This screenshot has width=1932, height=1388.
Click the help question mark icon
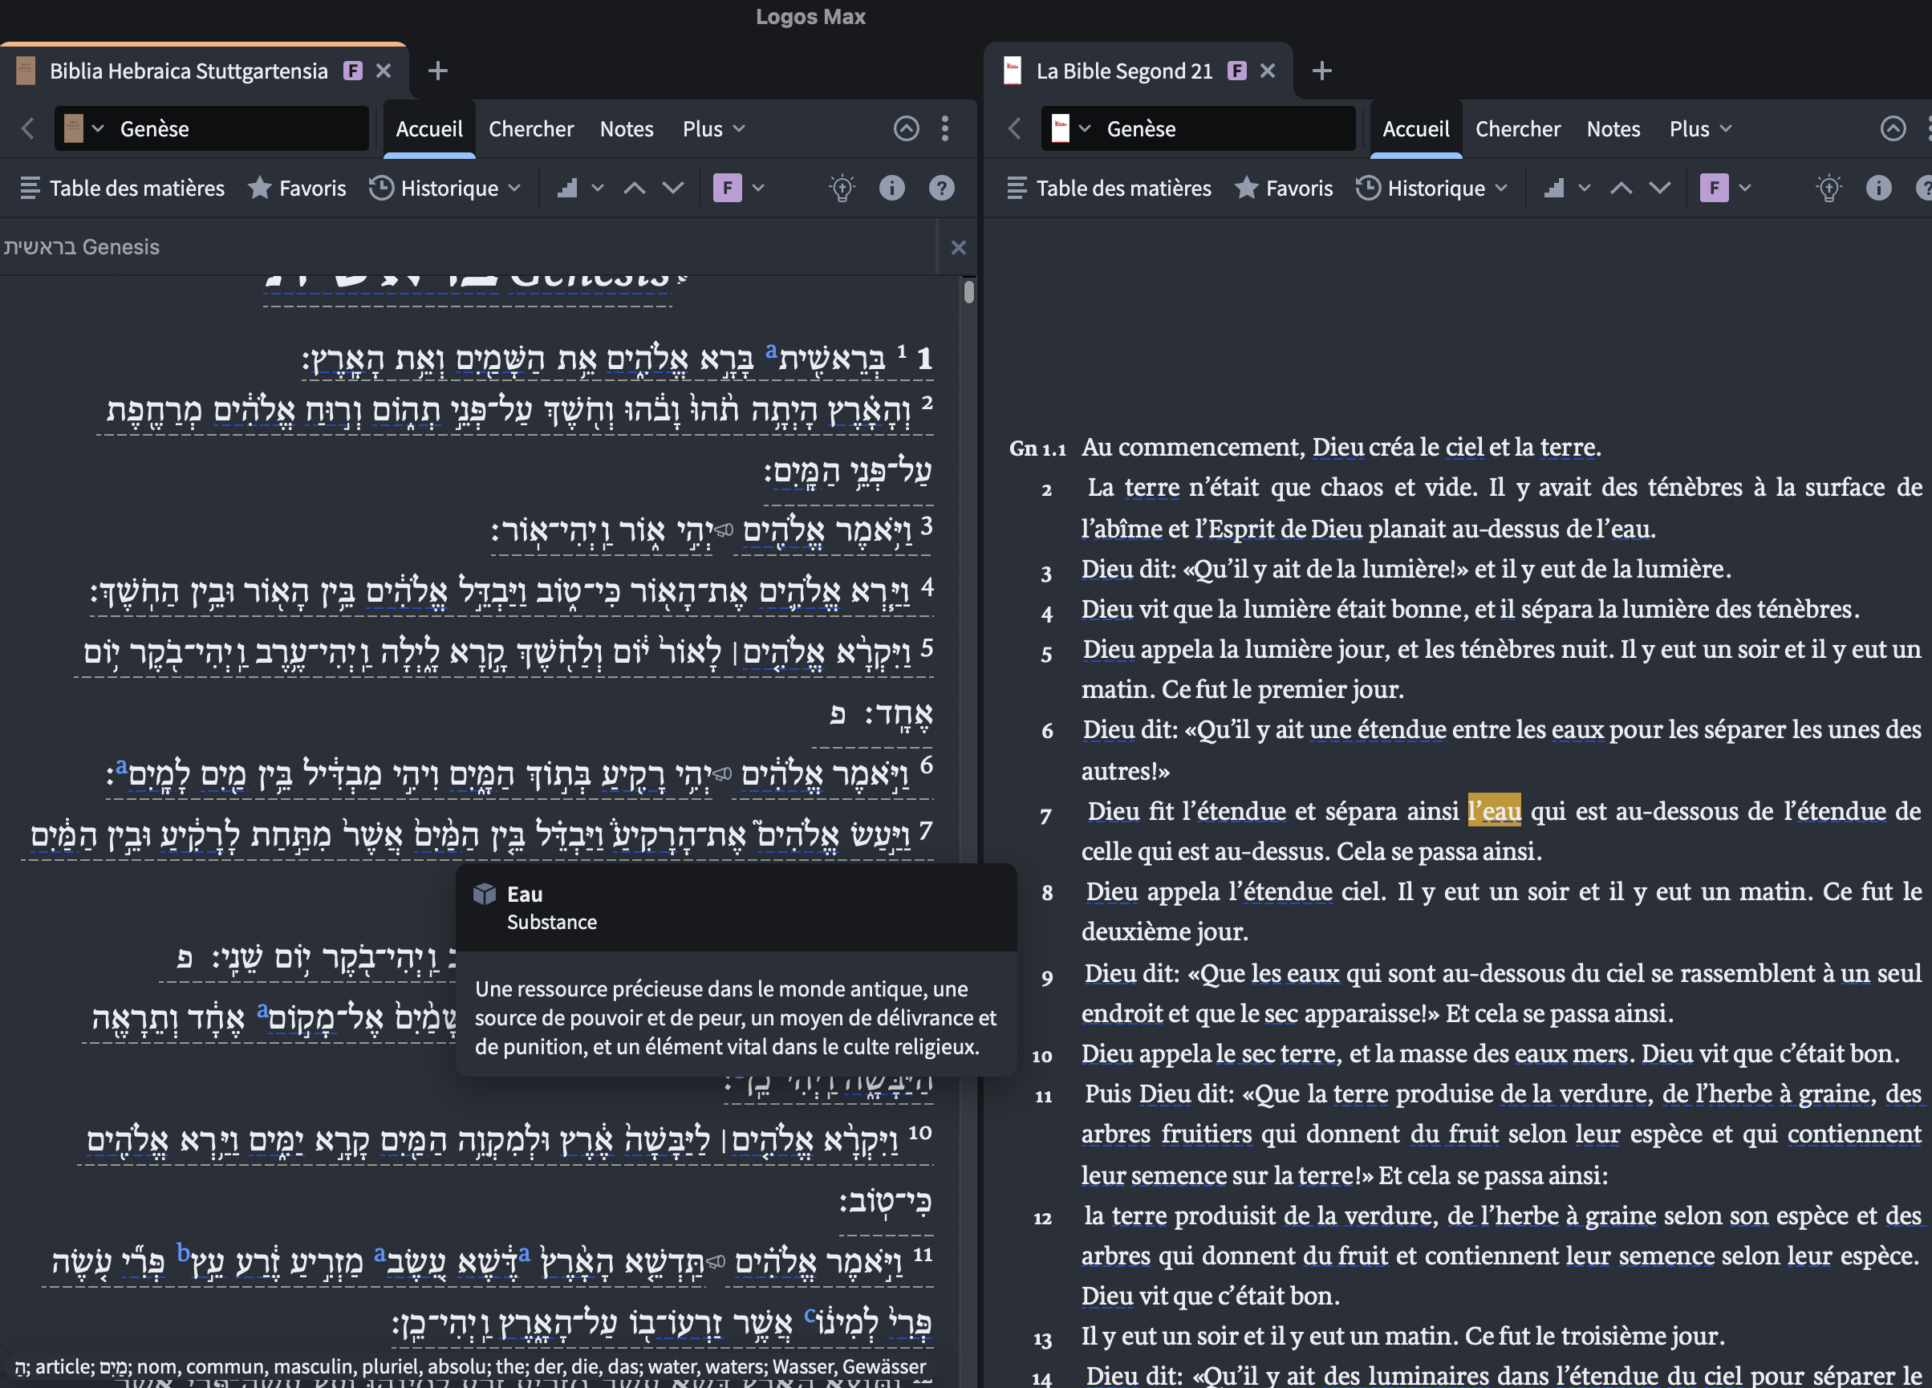[x=941, y=189]
